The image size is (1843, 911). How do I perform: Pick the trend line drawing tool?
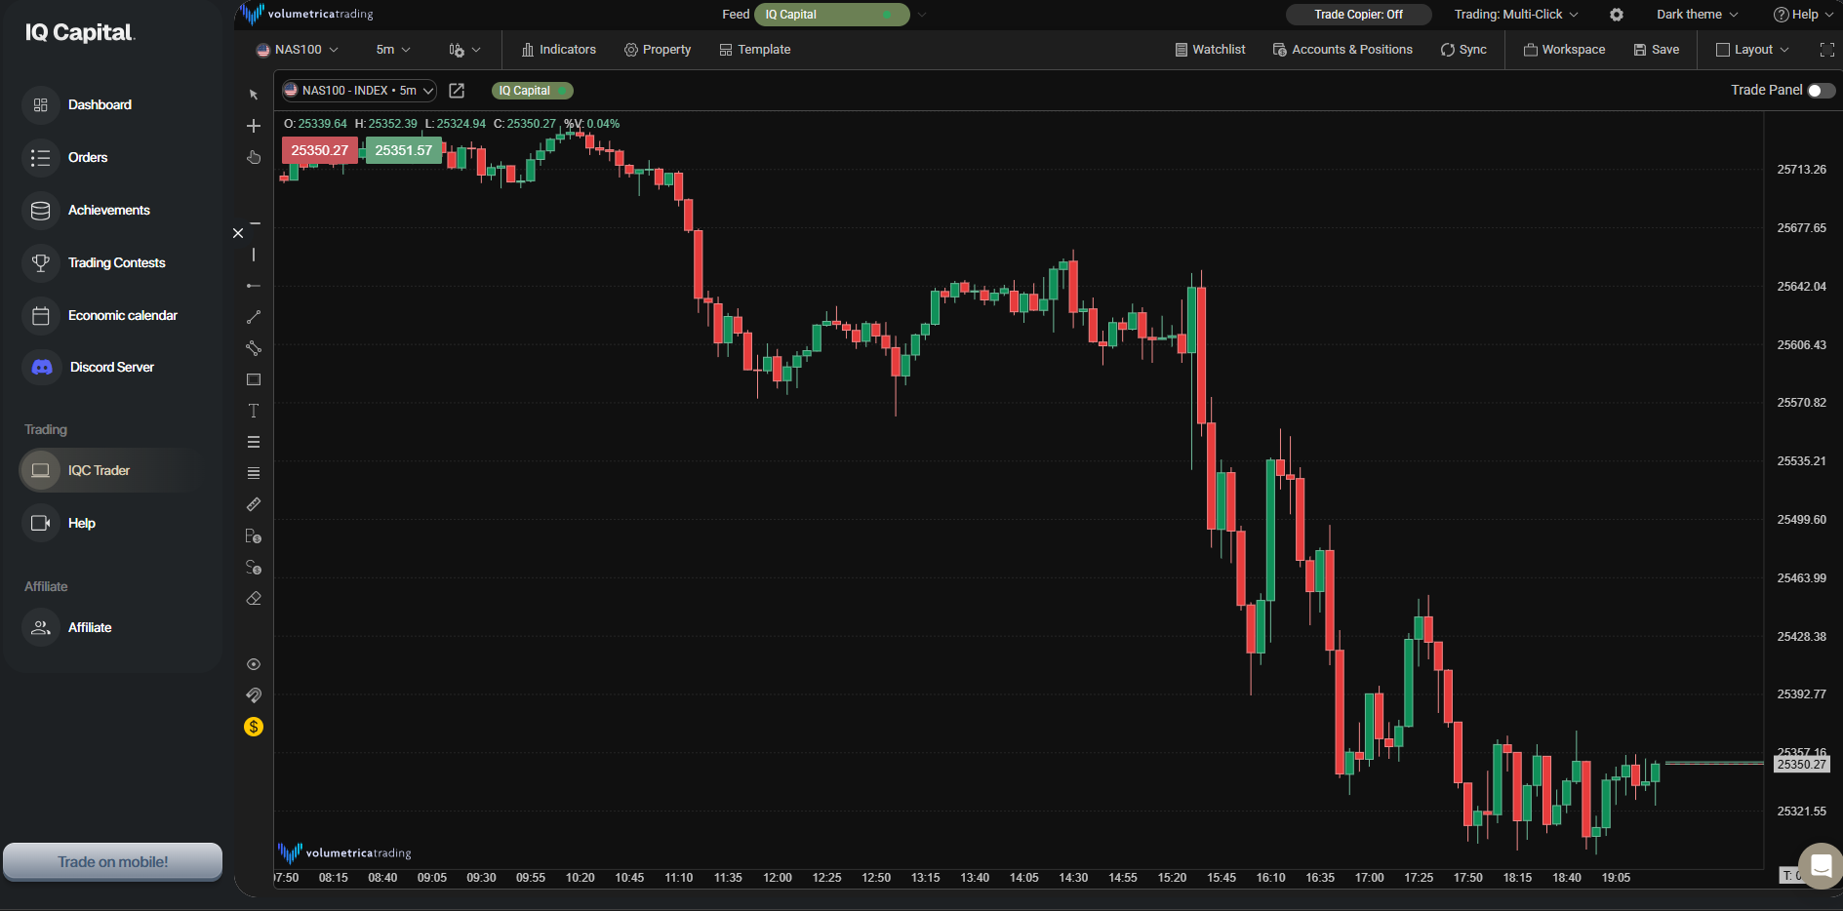253,316
